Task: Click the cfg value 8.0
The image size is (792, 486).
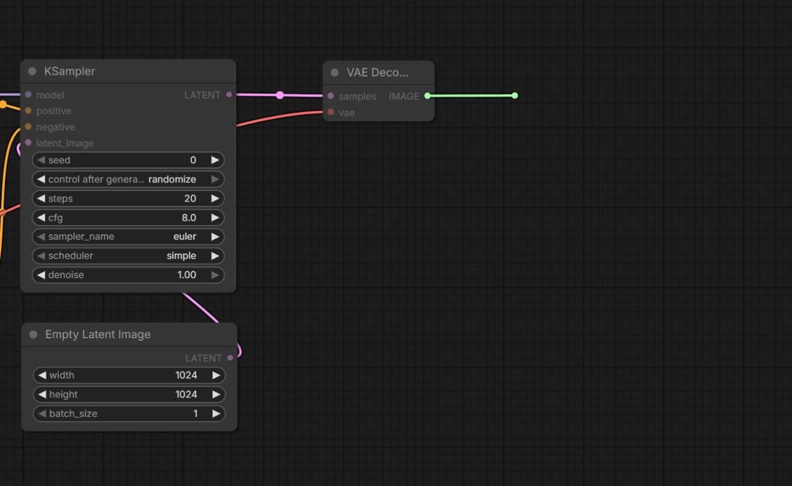Action: [189, 218]
